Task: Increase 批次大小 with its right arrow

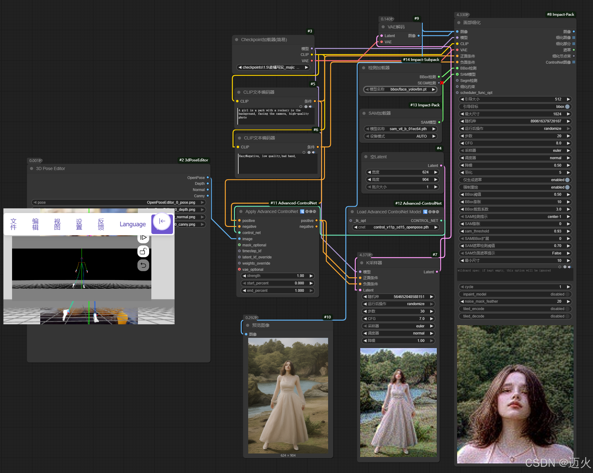Action: coord(436,187)
